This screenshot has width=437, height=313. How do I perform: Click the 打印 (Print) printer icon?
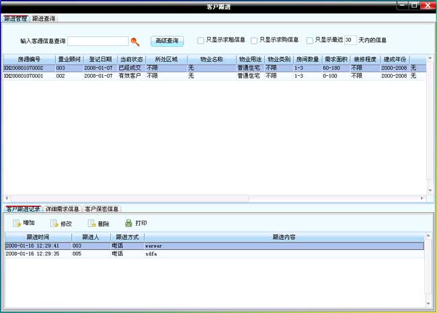[x=128, y=223]
